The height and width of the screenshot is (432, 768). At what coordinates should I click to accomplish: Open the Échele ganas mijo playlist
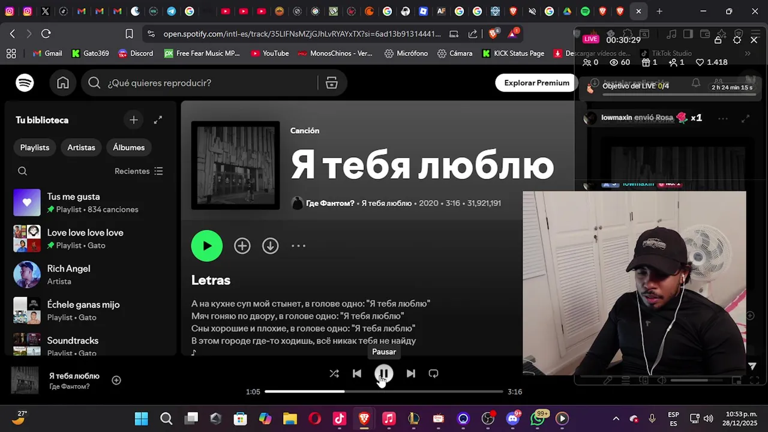90,311
